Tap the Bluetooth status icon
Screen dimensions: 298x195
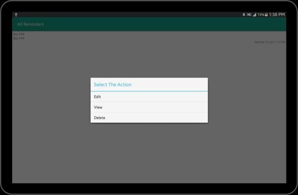coord(244,15)
